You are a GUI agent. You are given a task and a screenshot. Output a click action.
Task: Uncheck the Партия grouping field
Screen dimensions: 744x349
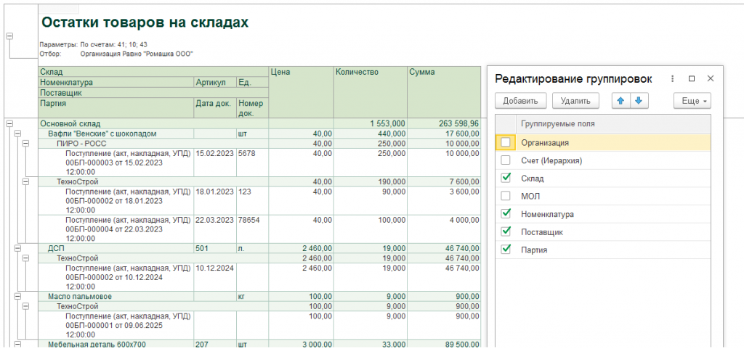tap(506, 249)
